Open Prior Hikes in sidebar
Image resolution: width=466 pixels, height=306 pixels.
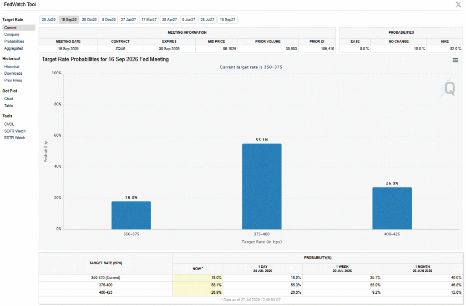pyautogui.click(x=13, y=80)
